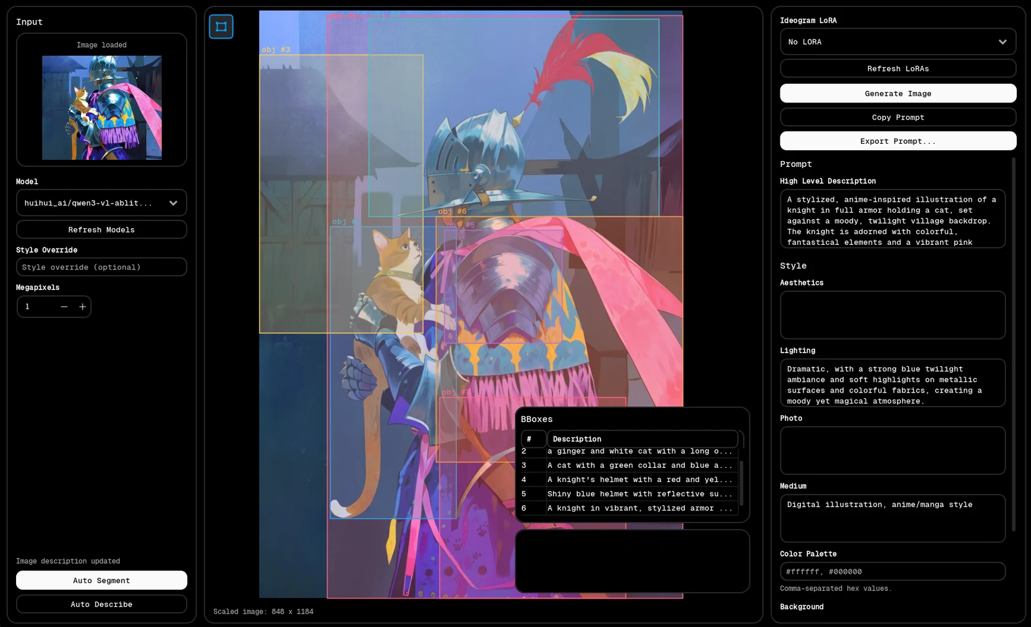Viewport: 1031px width, 627px height.
Task: Click Generate Image button
Action: [x=898, y=93]
